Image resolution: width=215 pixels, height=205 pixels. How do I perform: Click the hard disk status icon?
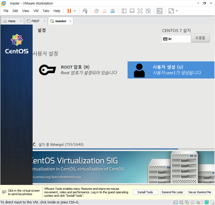click(x=176, y=202)
